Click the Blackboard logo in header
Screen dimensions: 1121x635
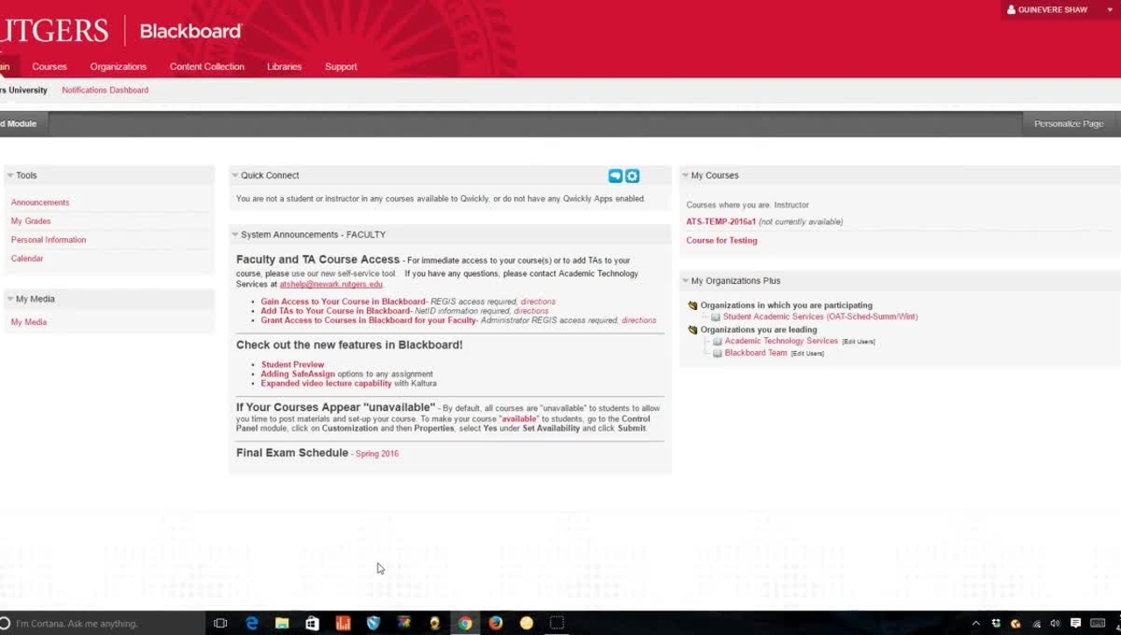pyautogui.click(x=190, y=32)
